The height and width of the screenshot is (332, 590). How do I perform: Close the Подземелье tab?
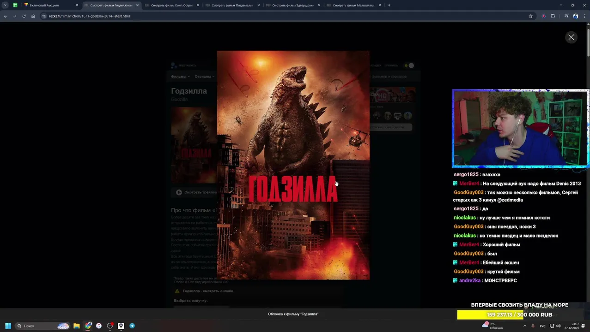(x=258, y=5)
